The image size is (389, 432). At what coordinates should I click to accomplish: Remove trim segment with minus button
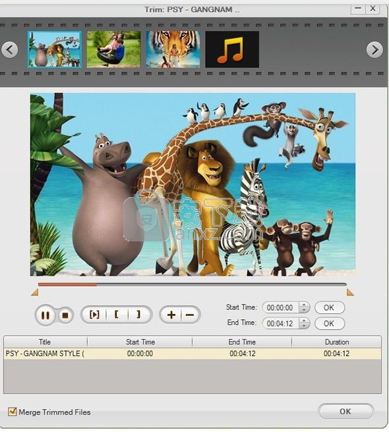point(190,315)
